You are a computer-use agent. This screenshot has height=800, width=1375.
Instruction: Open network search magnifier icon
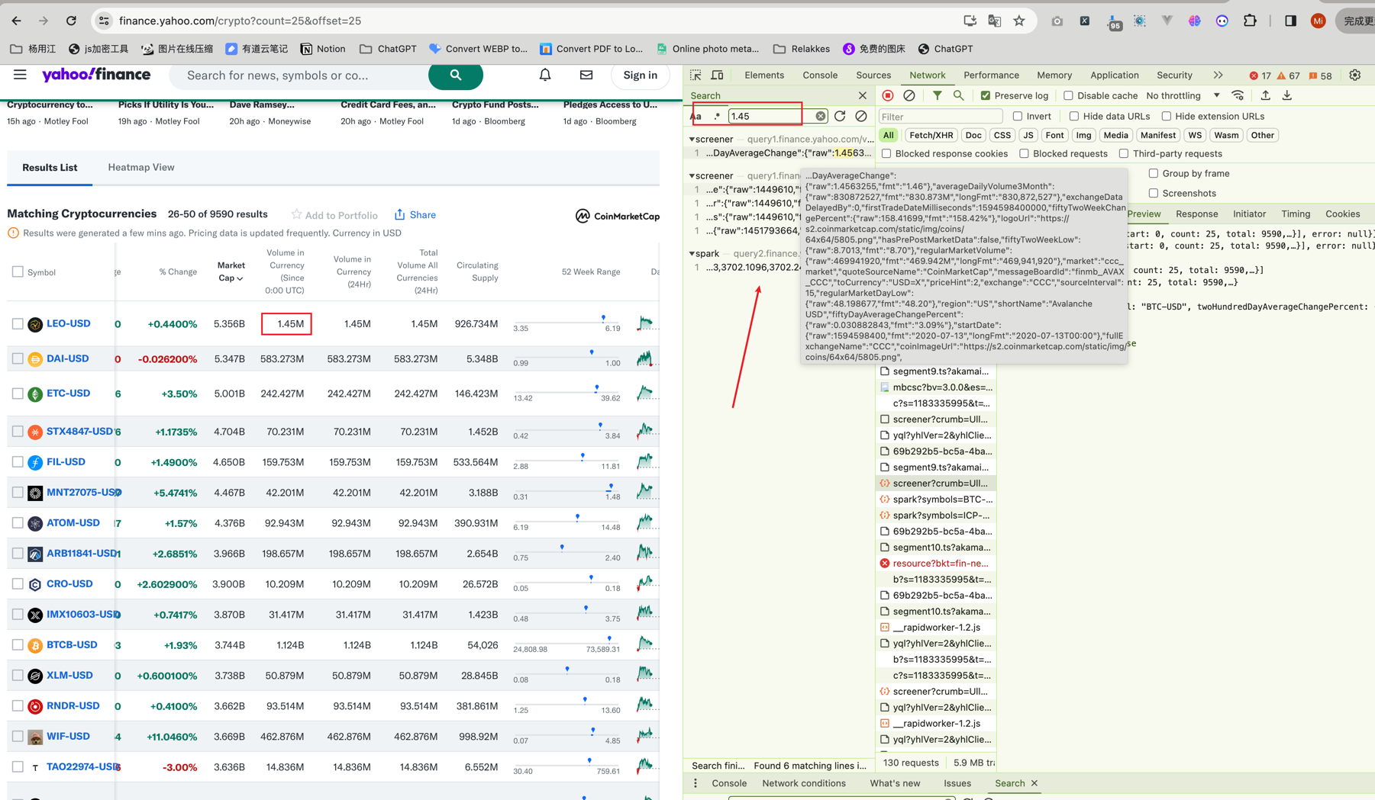pos(958,95)
